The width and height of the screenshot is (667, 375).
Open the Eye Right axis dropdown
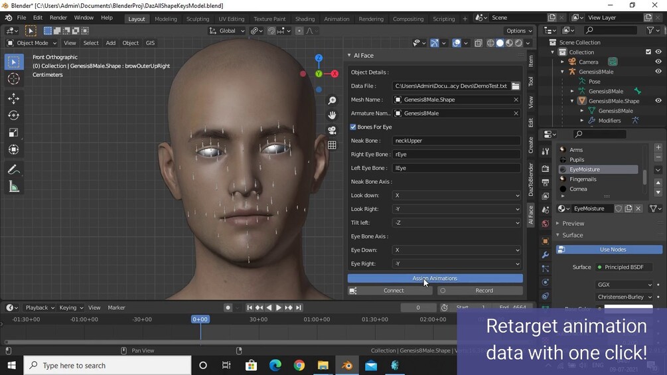tap(456, 263)
